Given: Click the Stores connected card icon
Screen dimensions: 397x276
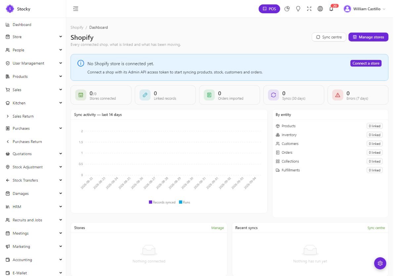Looking at the screenshot, I should (81, 95).
